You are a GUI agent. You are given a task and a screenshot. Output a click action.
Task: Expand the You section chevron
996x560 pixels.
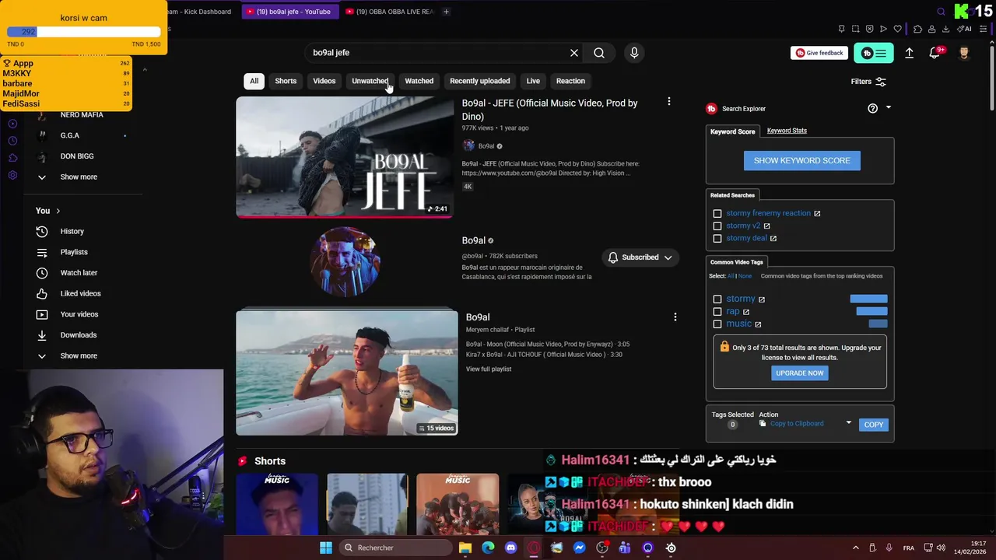point(58,211)
